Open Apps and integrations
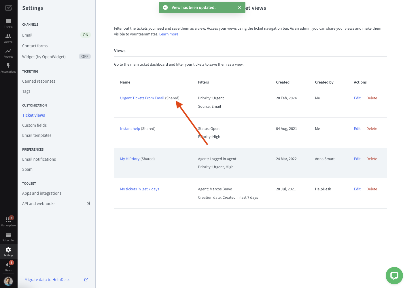The width and height of the screenshot is (405, 288). pyautogui.click(x=42, y=193)
